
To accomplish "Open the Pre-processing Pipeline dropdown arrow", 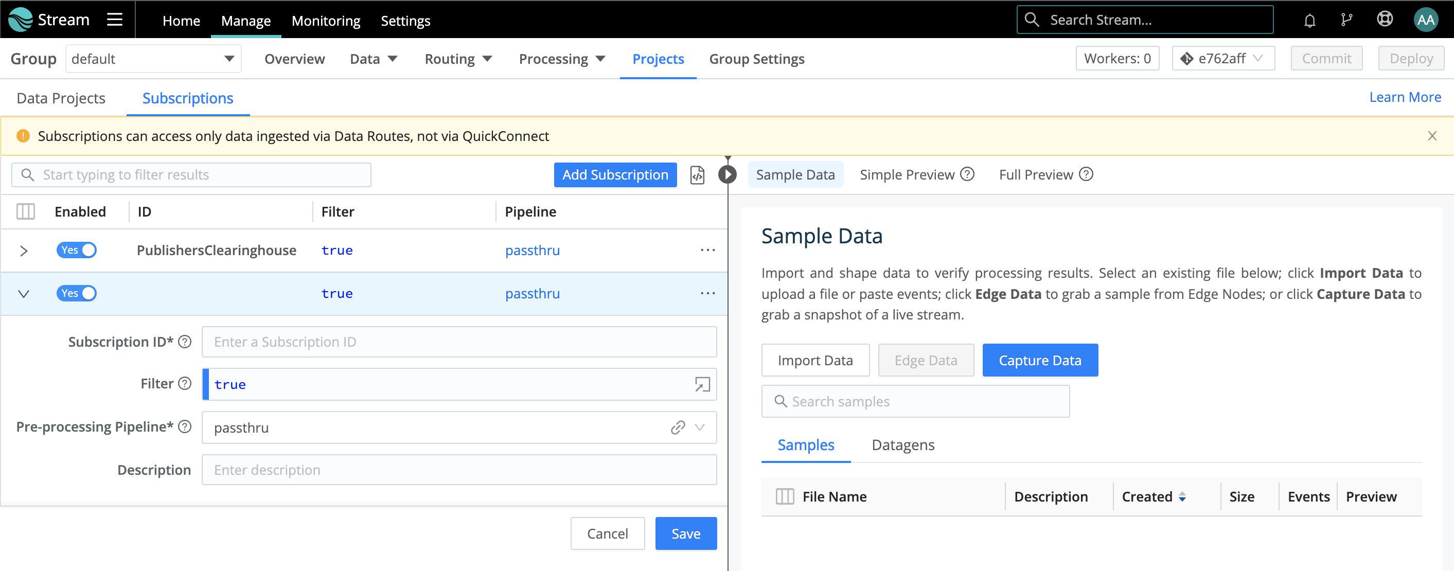I will (x=700, y=427).
